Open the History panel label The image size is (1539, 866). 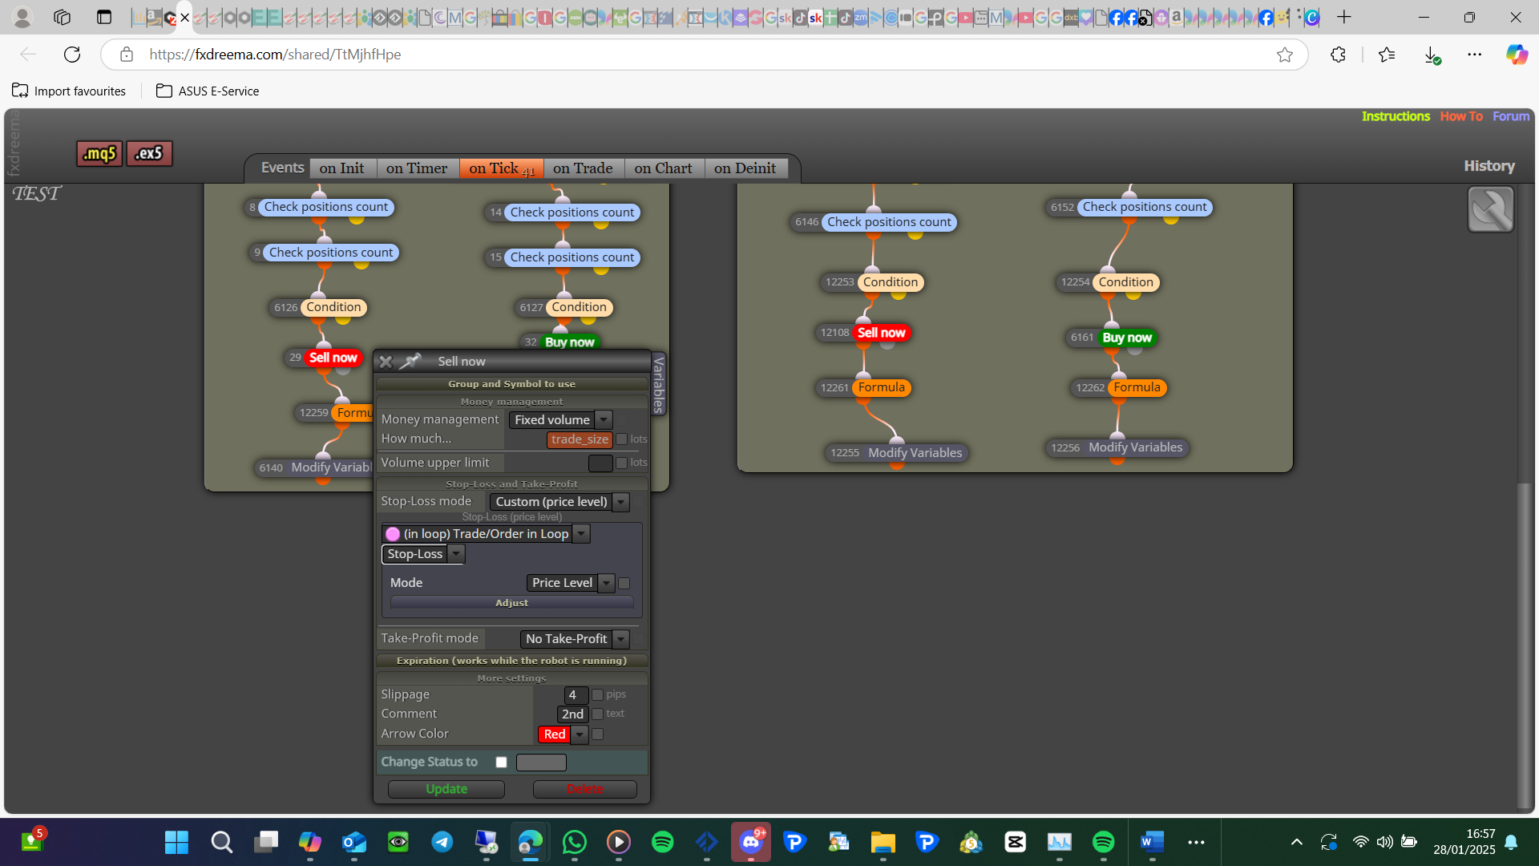(1489, 166)
